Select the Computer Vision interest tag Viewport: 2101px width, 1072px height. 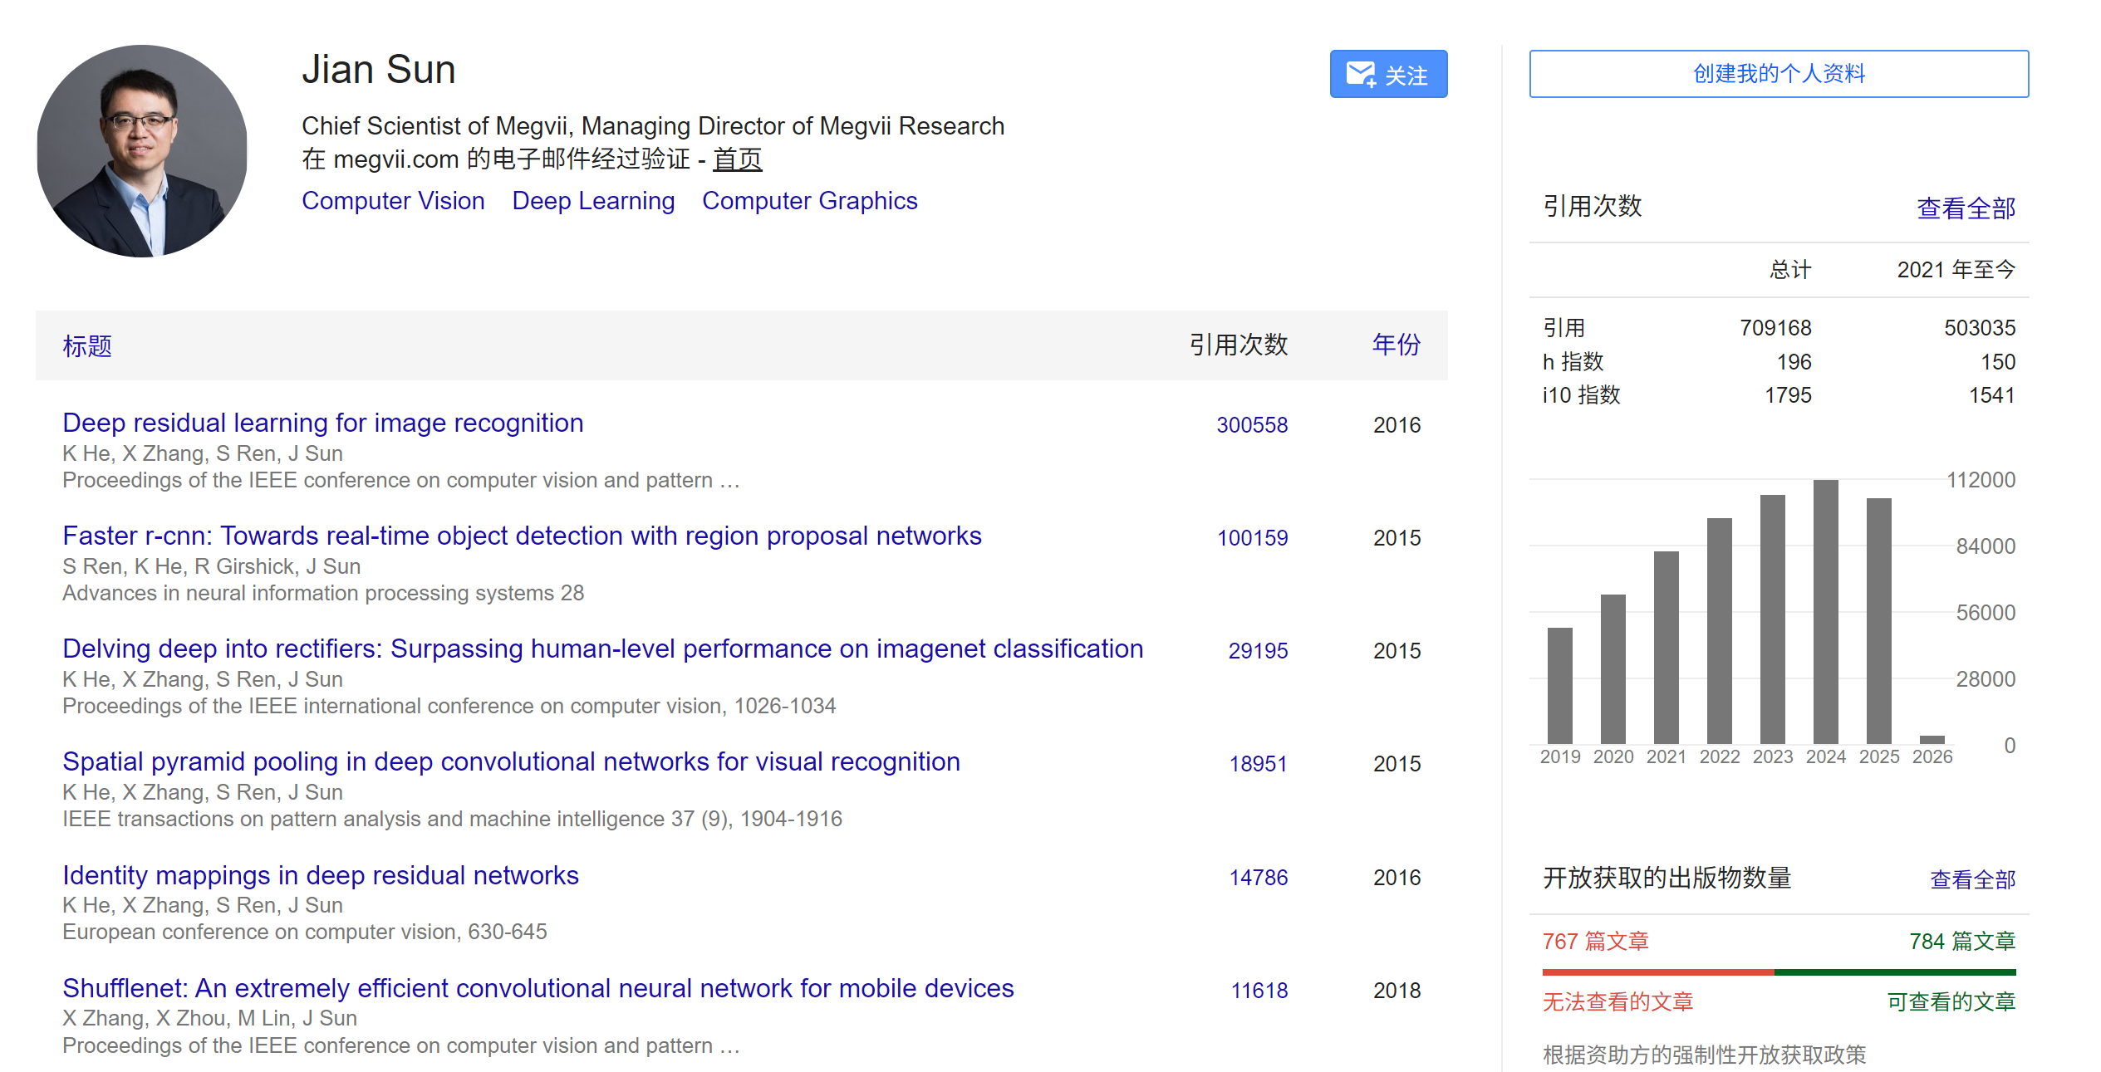point(393,201)
